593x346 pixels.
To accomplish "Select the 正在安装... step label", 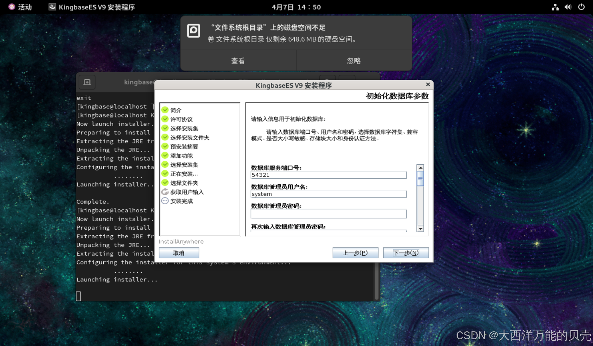I will pyautogui.click(x=184, y=174).
